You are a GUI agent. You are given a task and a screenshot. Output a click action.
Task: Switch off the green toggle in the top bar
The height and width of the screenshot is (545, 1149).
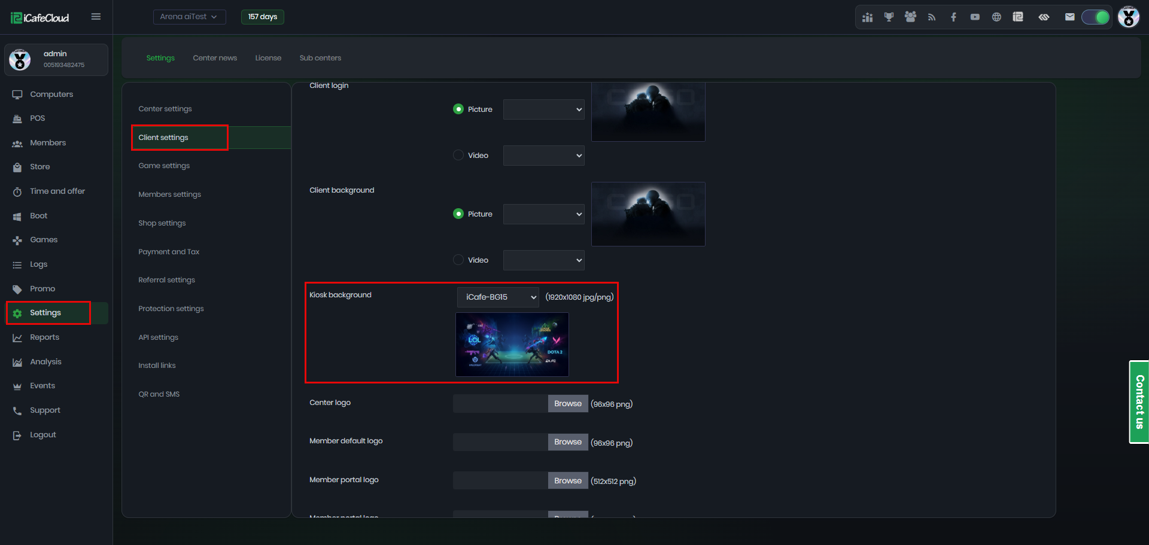coord(1096,17)
